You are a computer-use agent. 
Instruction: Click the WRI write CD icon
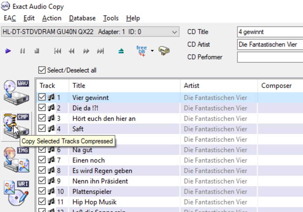16,193
